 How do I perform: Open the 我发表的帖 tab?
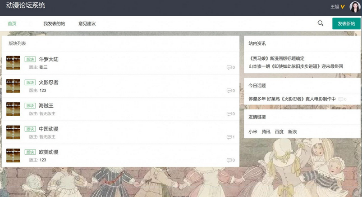(54, 23)
